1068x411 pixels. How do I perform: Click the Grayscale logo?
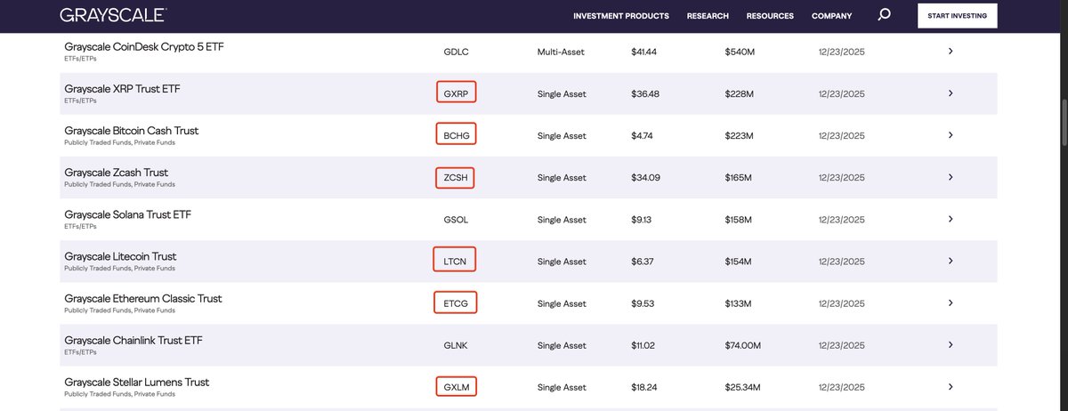click(x=113, y=15)
